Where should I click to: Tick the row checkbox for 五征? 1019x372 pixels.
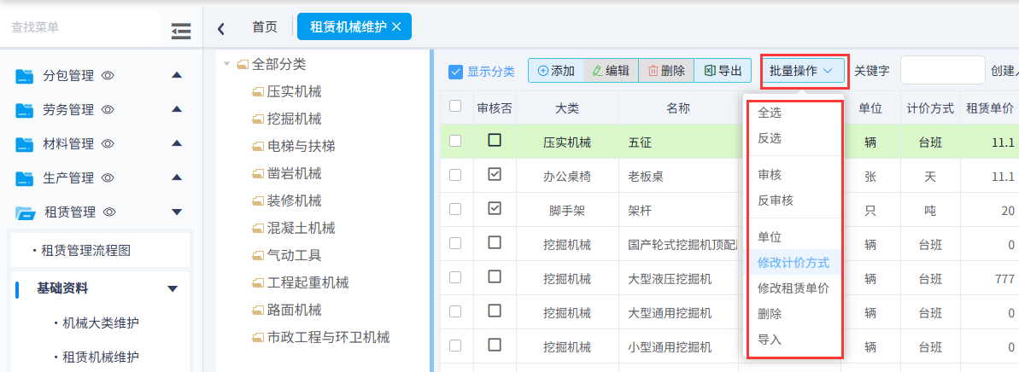click(455, 140)
